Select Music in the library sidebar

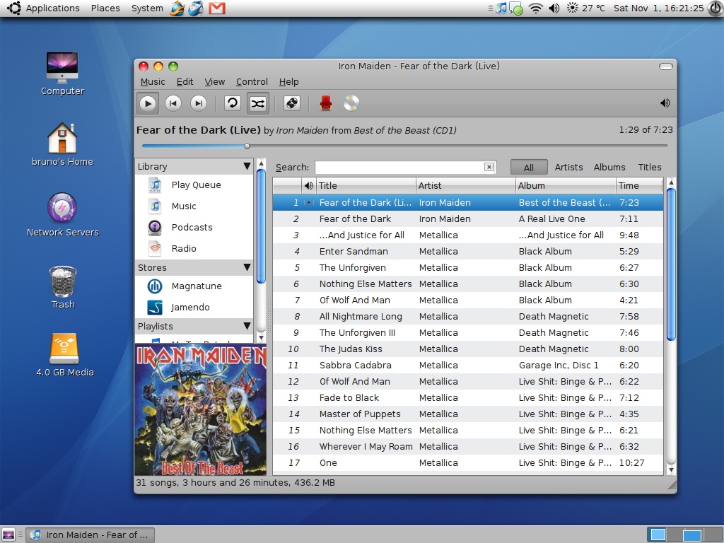[194, 206]
